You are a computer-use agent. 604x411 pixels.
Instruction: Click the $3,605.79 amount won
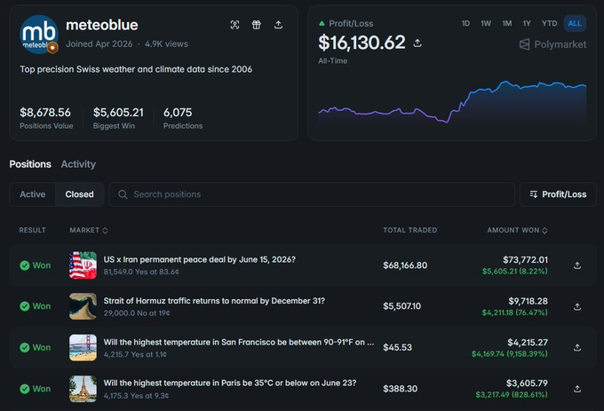(x=527, y=383)
